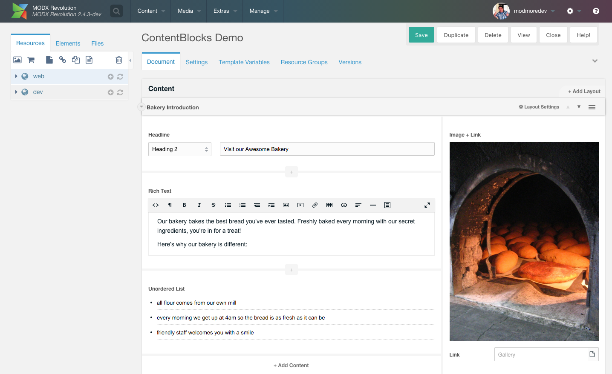Click the bakery oven image thumbnail
This screenshot has height=374, width=612.
524,241
